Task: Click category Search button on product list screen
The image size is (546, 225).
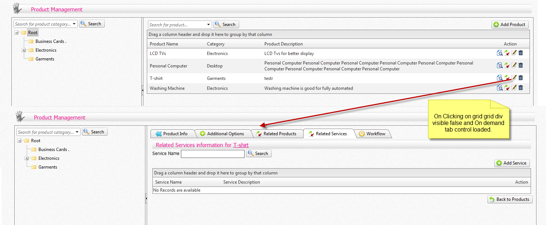Action: [x=92, y=24]
